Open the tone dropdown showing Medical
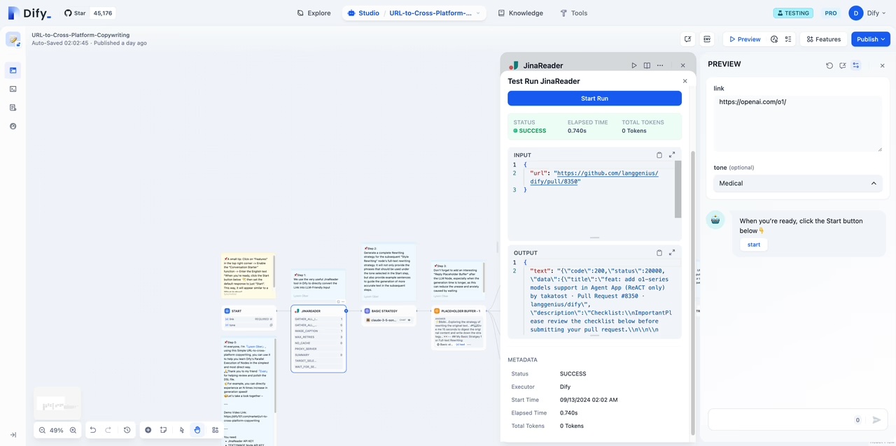Image resolution: width=896 pixels, height=446 pixels. coord(797,183)
